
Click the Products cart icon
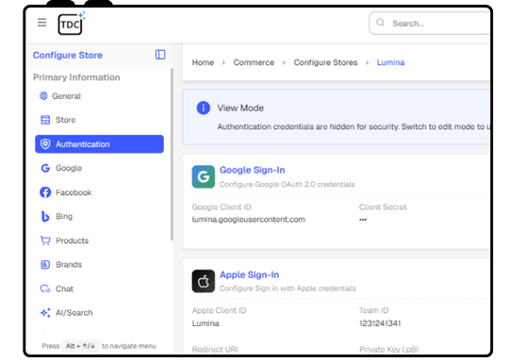point(45,240)
